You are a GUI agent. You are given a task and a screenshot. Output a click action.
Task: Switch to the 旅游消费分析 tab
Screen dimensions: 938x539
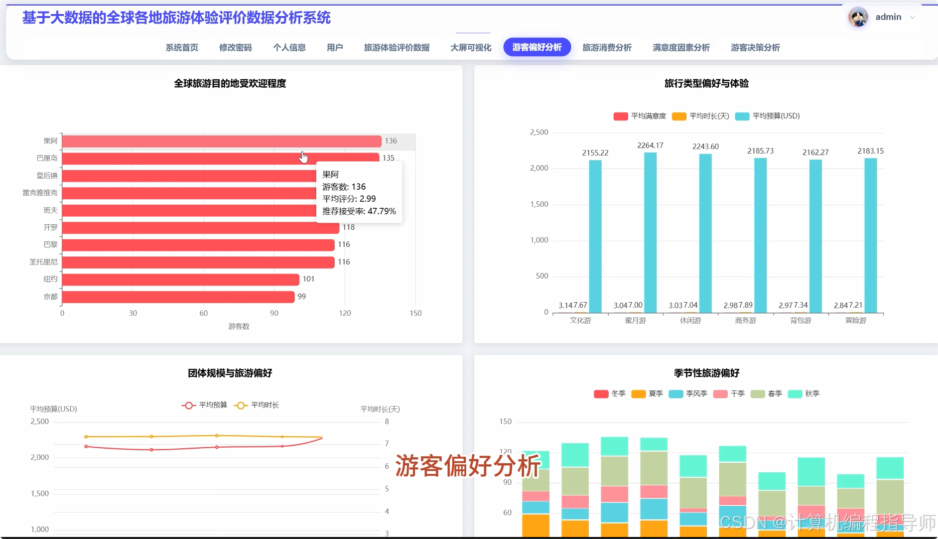click(x=607, y=48)
